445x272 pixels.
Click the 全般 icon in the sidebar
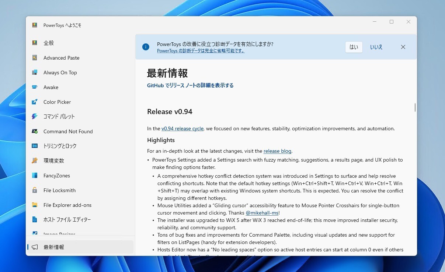pyautogui.click(x=35, y=43)
